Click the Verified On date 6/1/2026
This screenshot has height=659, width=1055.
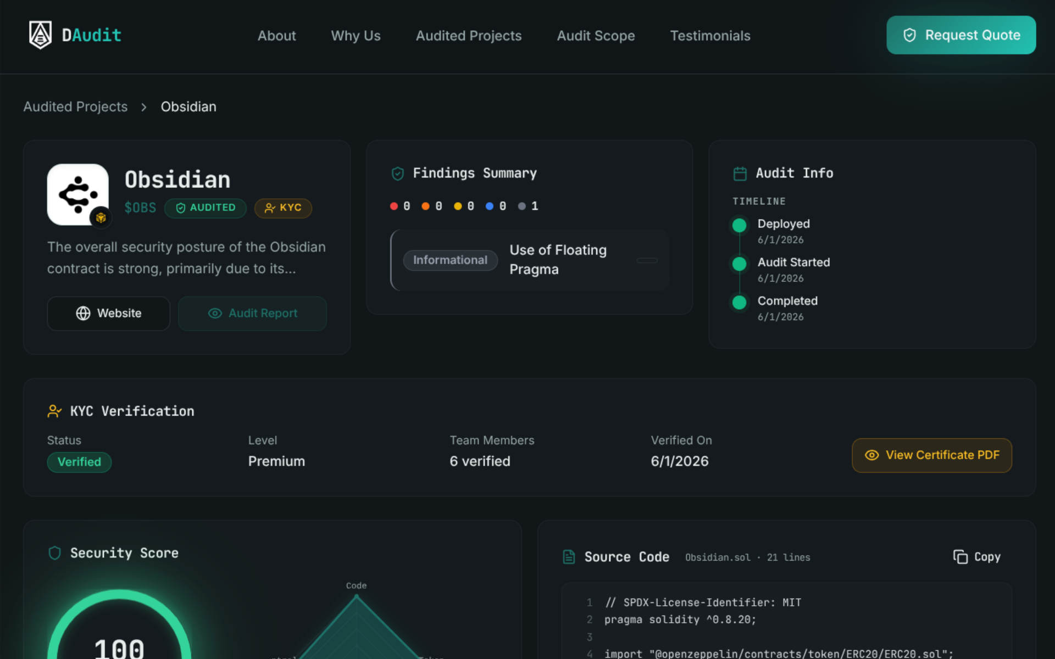pyautogui.click(x=680, y=461)
